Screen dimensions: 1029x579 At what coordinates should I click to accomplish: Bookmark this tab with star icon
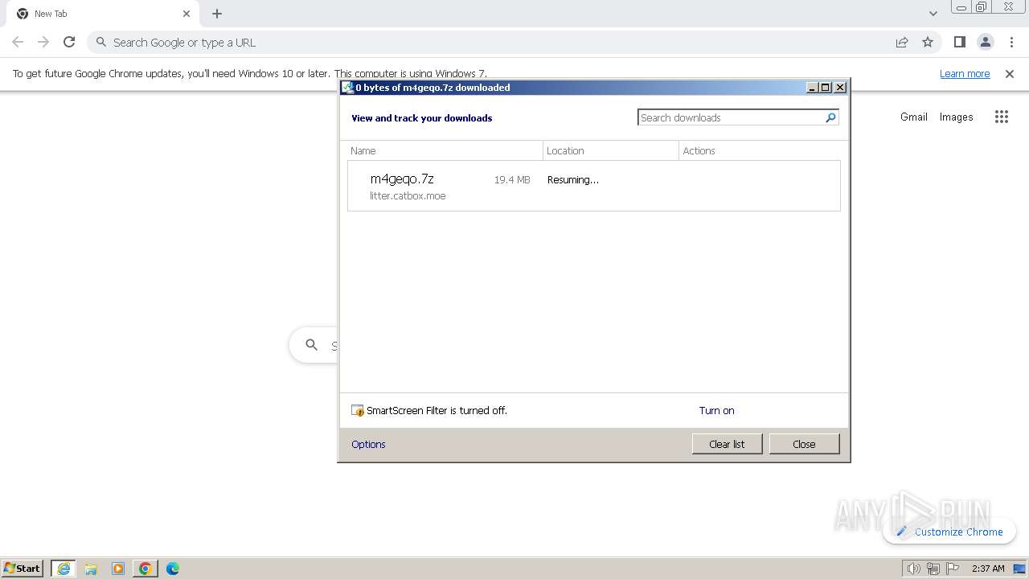(928, 43)
